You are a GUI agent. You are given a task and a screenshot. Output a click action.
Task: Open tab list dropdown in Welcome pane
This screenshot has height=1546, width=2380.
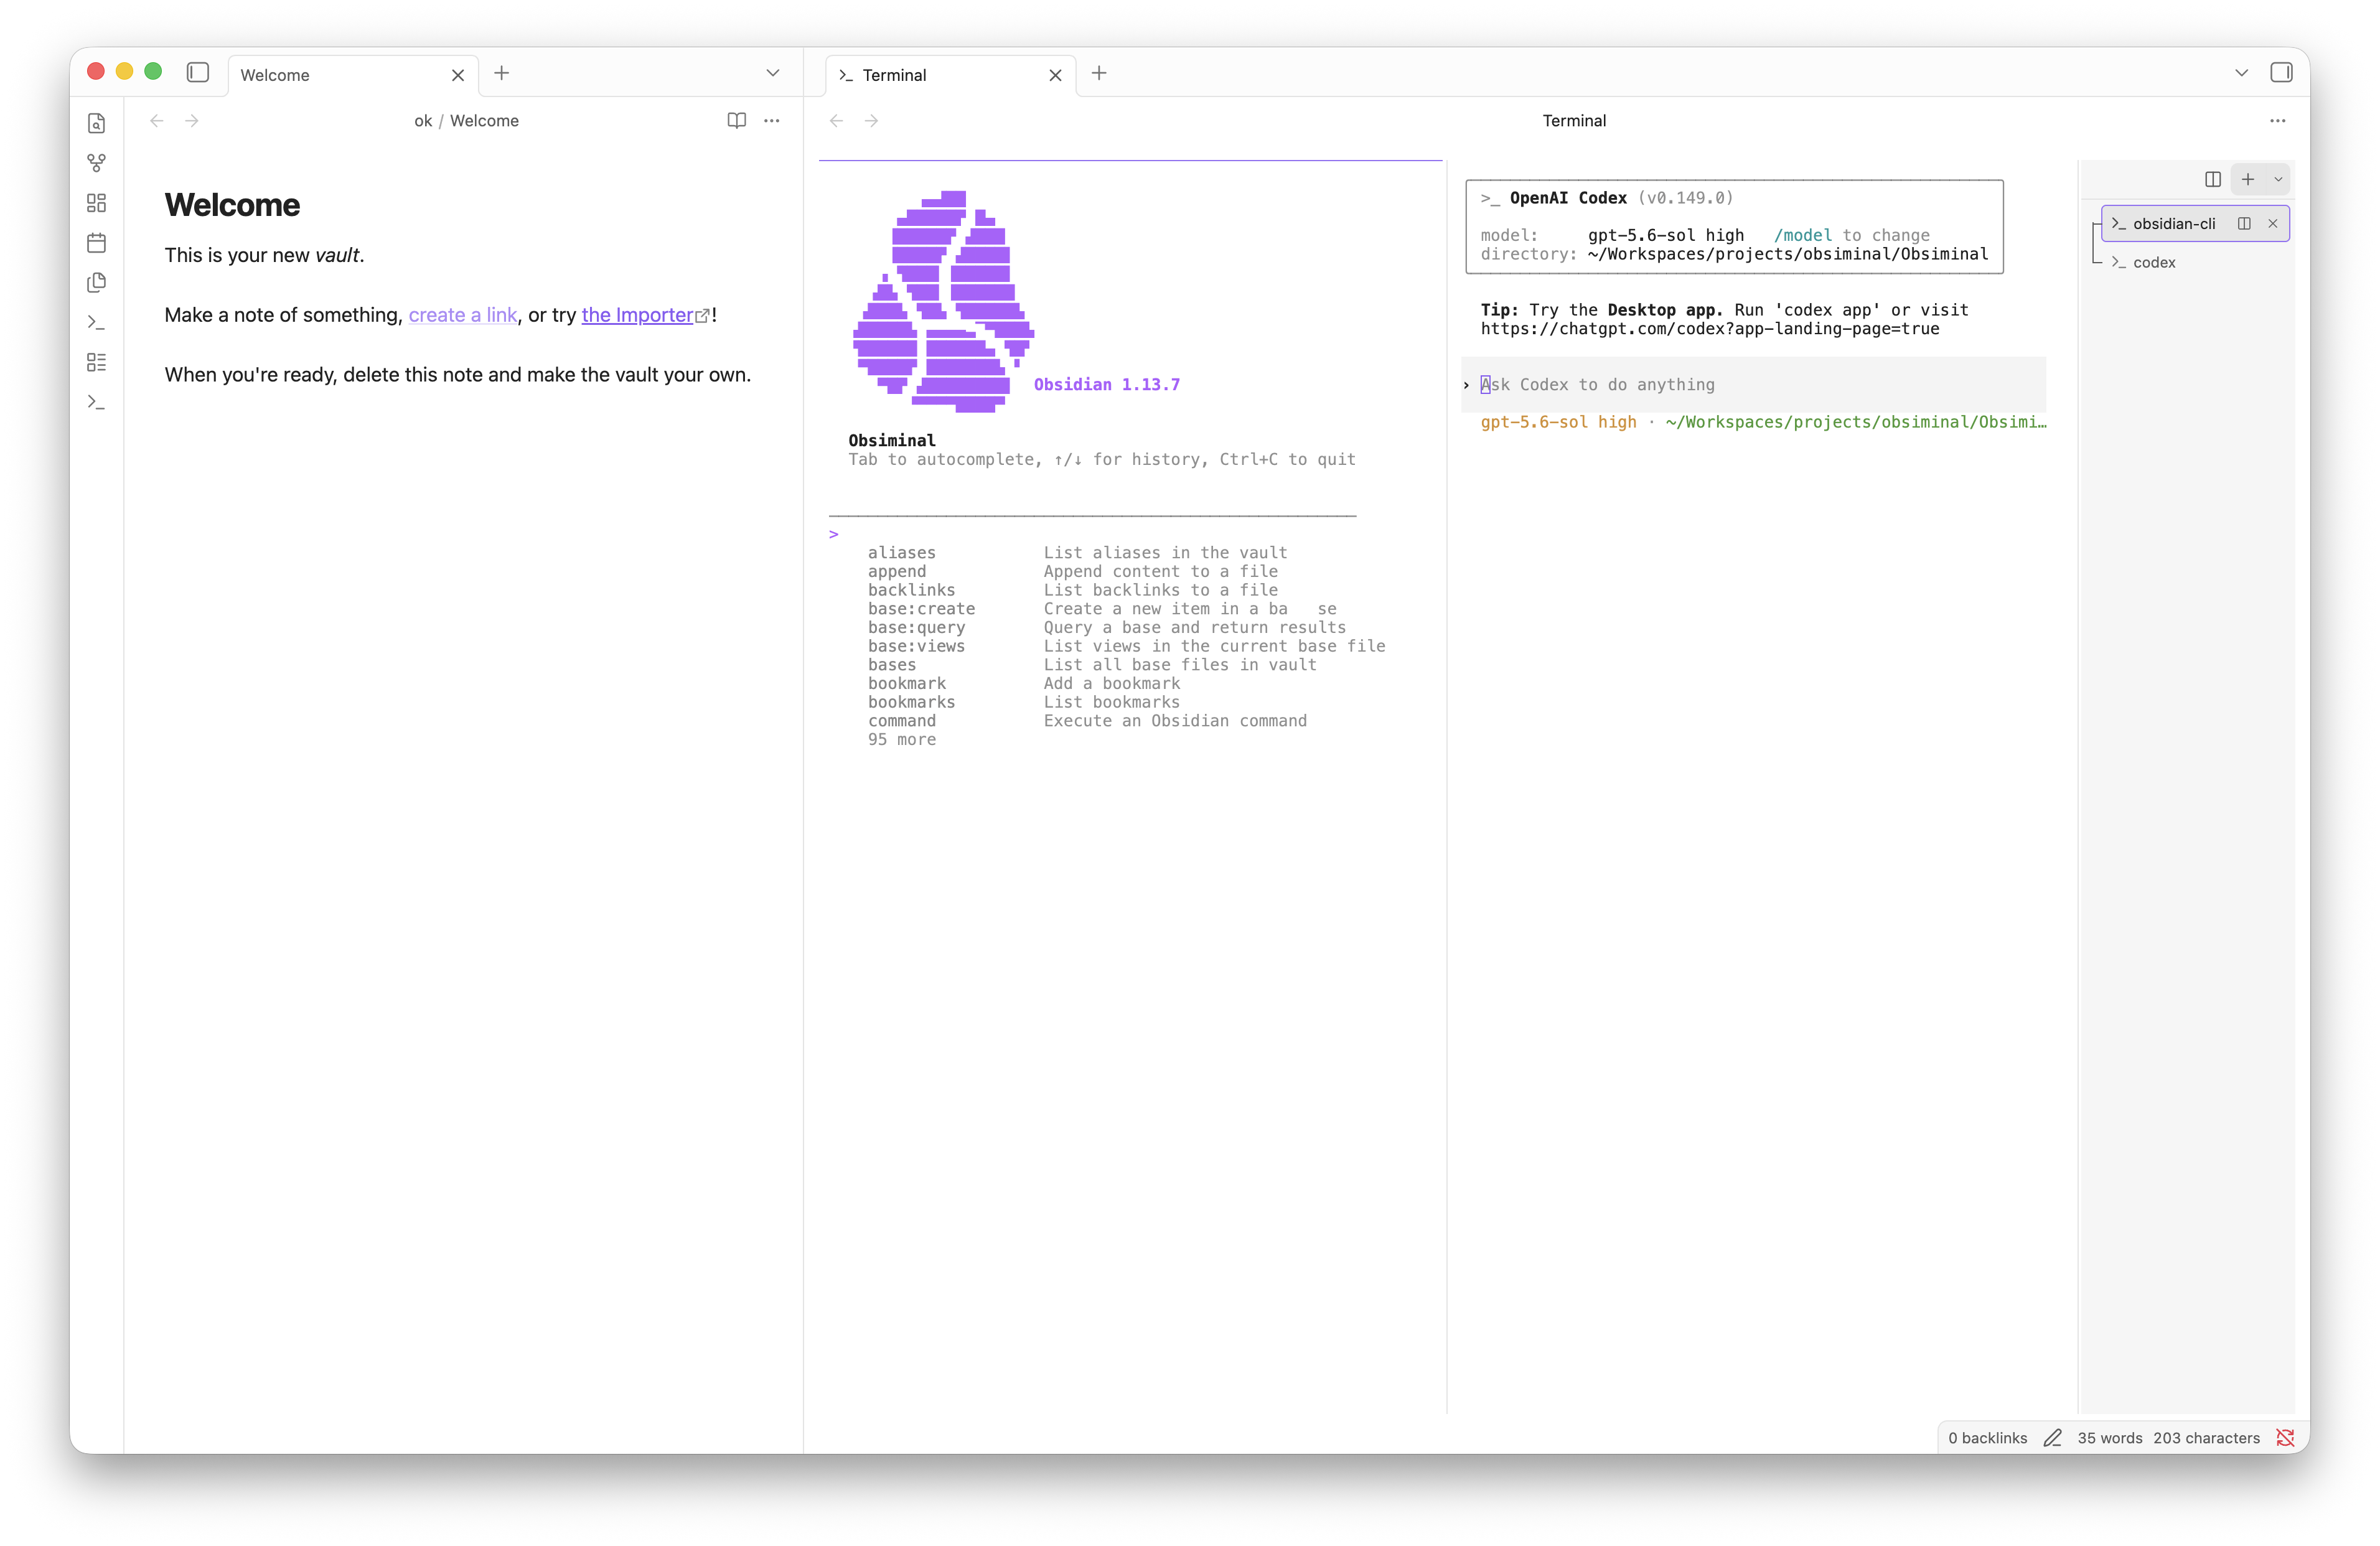click(773, 73)
